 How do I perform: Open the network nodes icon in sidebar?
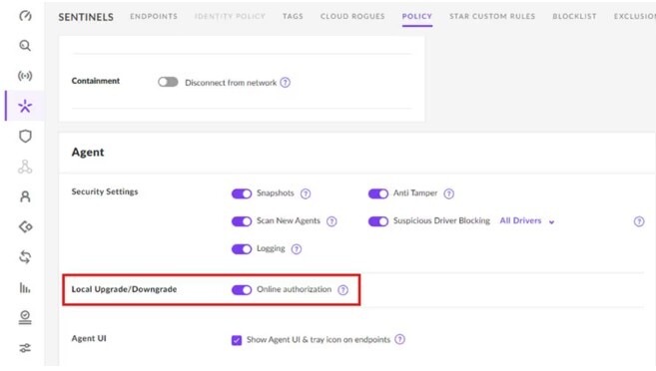[25, 167]
